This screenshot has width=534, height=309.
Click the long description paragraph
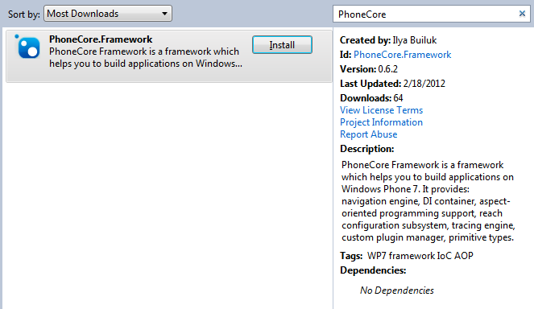pos(428,201)
